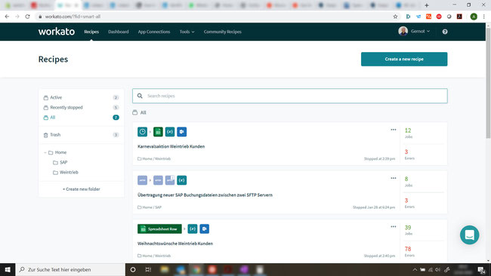The height and width of the screenshot is (276, 491).
Task: Open options menu for Karnevalsaktion recipe
Action: 394,130
